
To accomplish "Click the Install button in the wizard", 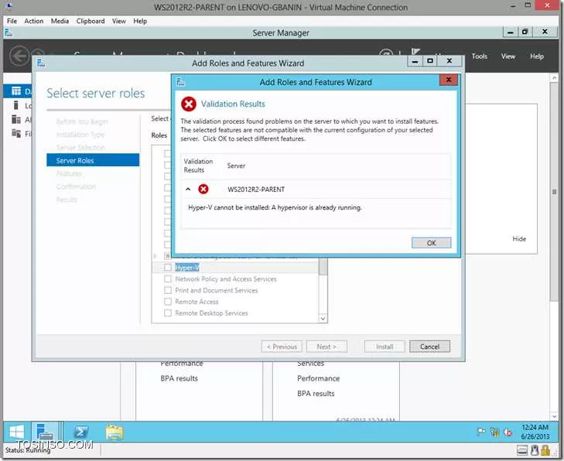I will 385,347.
